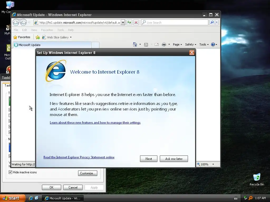The height and width of the screenshot is (202, 270).
Task: Open the command bar Tools dropdown
Action: click(x=204, y=44)
